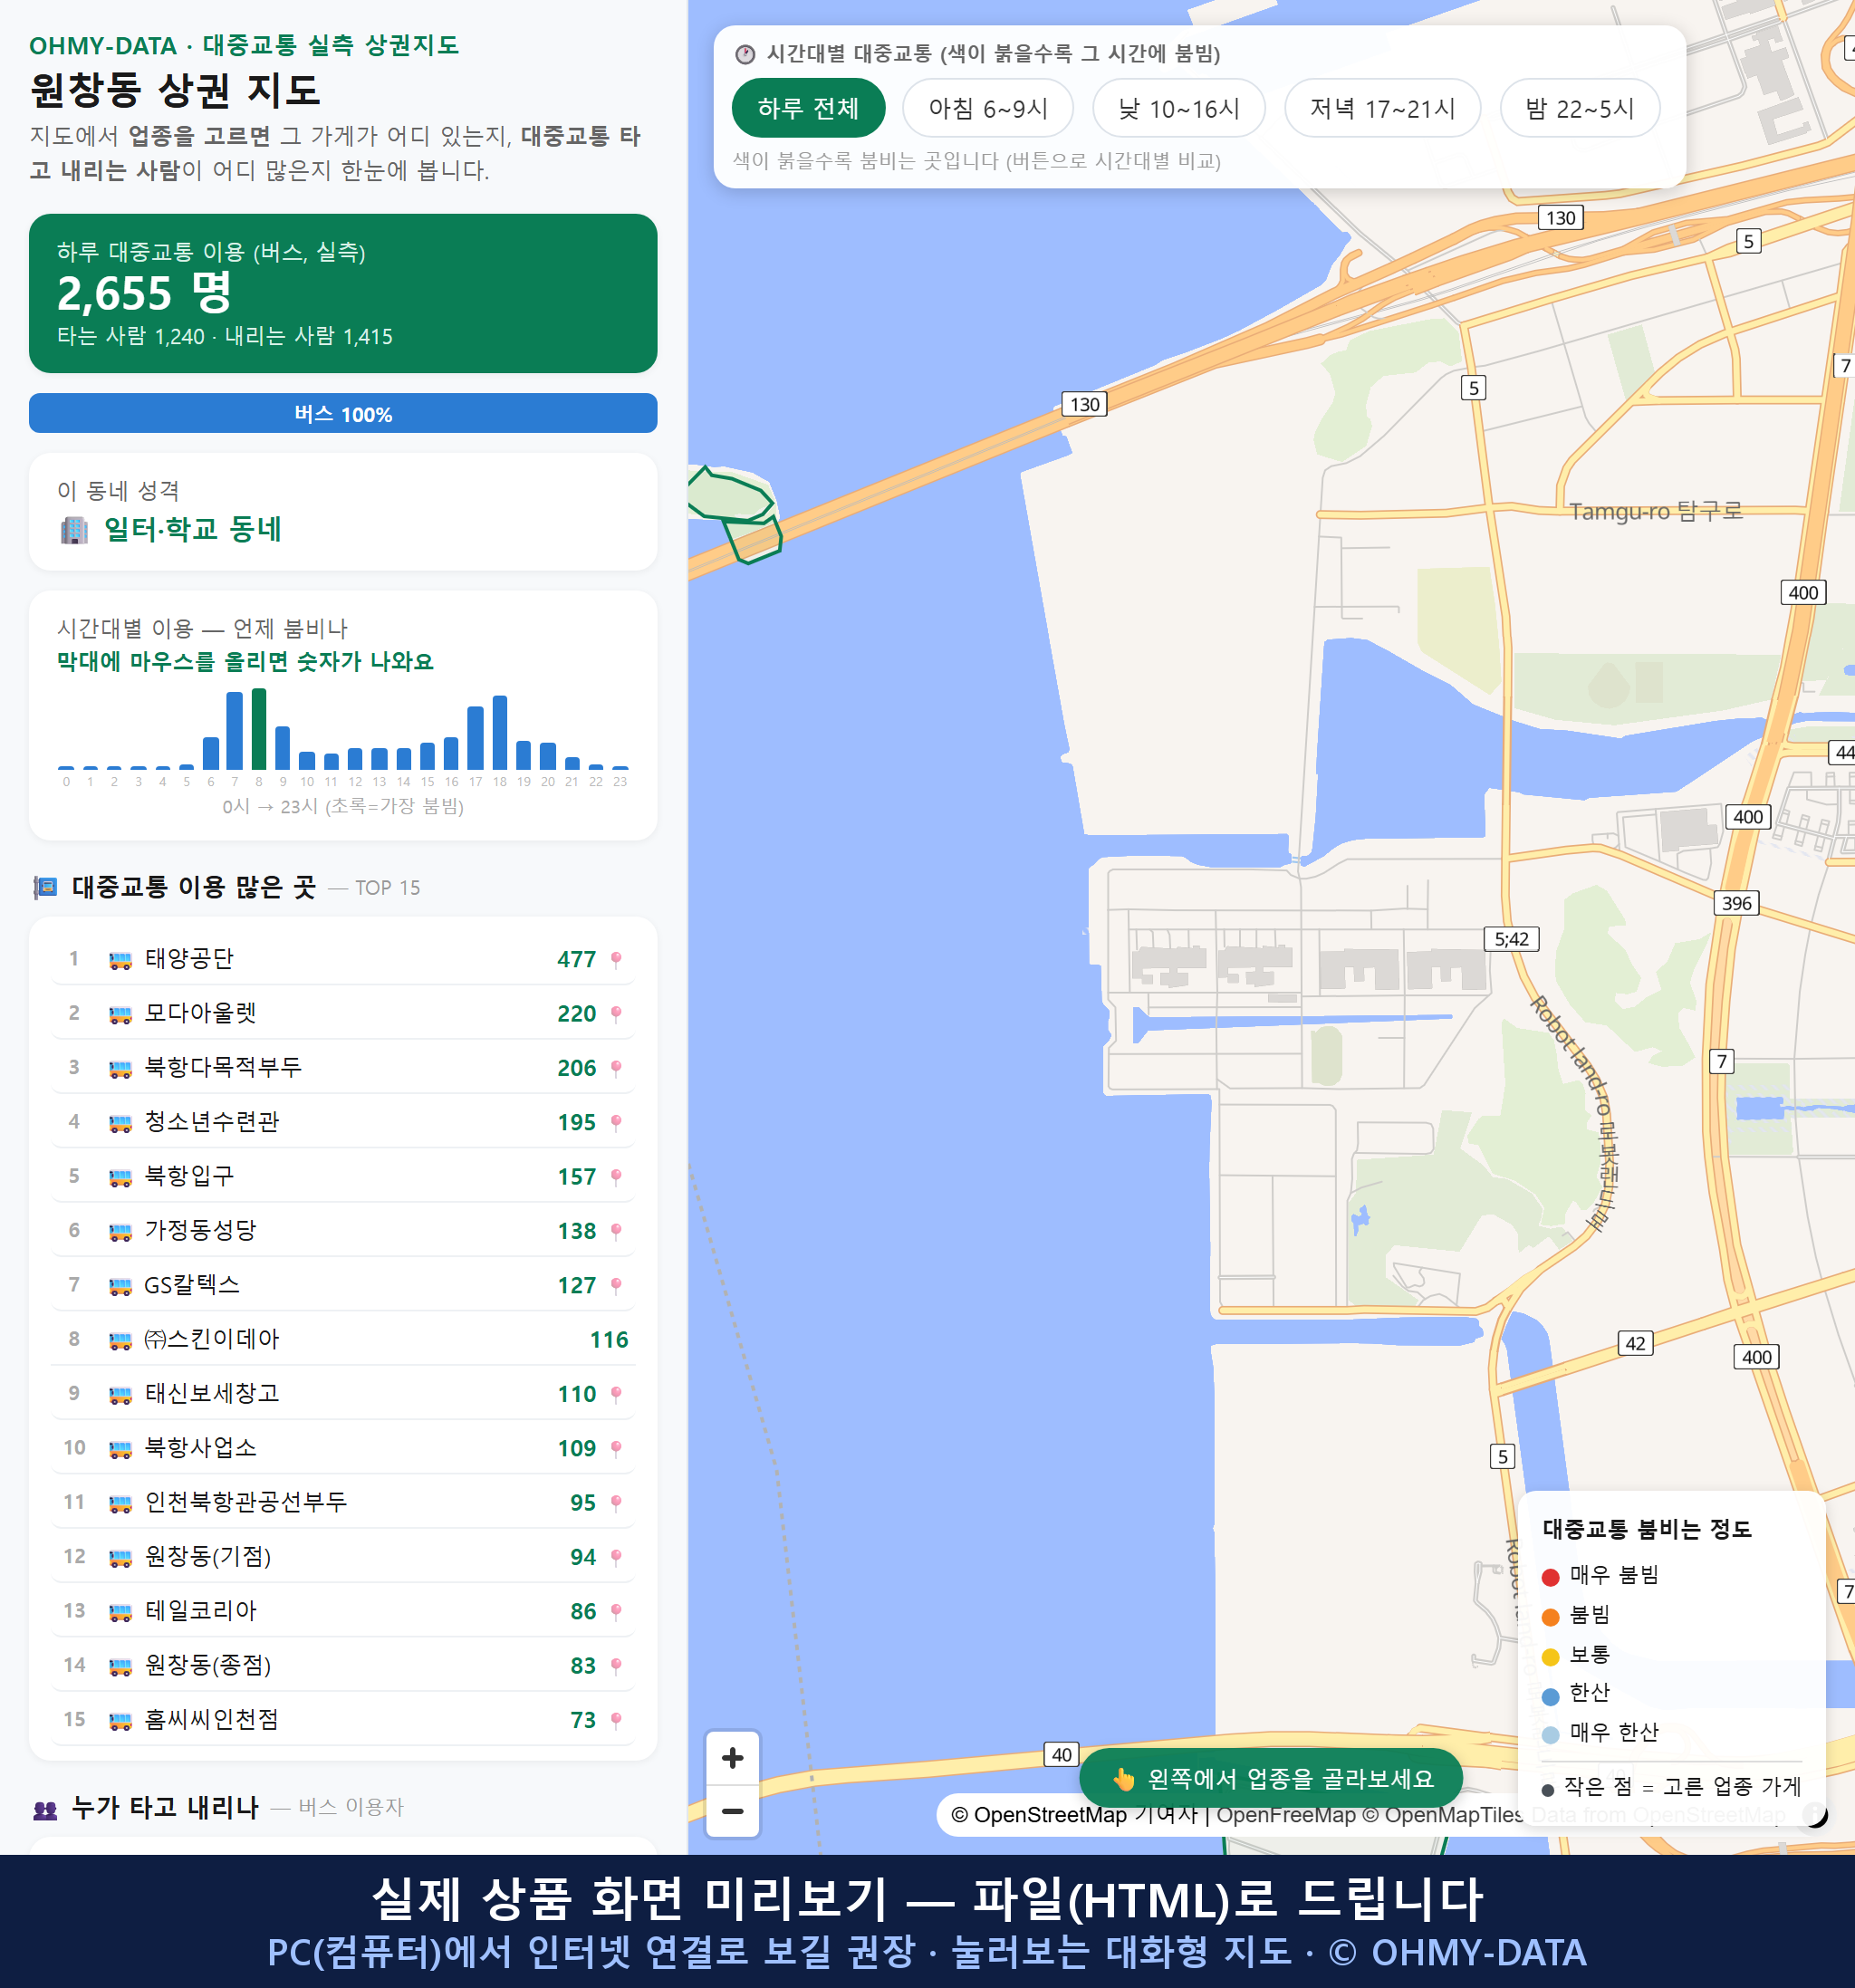Click pin icon of 원창동(기점) row
Screen dimensions: 1855x1988
(616, 1557)
